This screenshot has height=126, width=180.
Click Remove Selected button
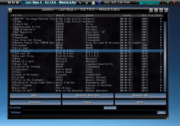(88, 95)
